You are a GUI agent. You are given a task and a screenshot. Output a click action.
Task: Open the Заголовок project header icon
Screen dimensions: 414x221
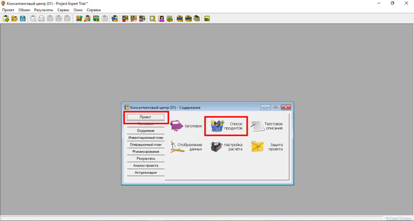click(186, 126)
